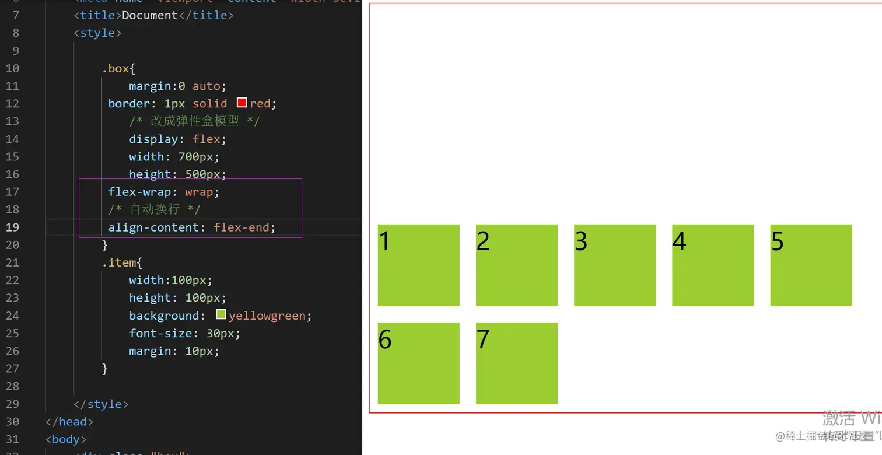This screenshot has height=455, width=882.
Task: Click the opening '<style>' tag
Action: (97, 33)
